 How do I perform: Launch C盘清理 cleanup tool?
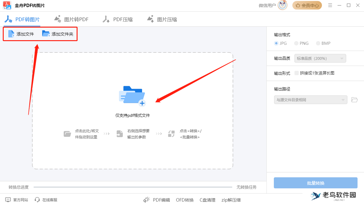tap(207, 200)
